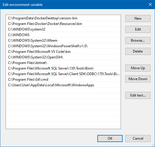The image size is (155, 147).
Task: Delete the selected path entry
Action: click(x=138, y=51)
